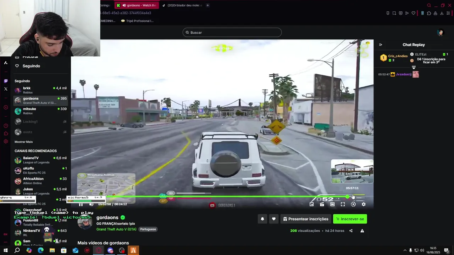This screenshot has height=255, width=454.
Task: Open mitsuke channel in the sidebar
Action: coord(40,111)
